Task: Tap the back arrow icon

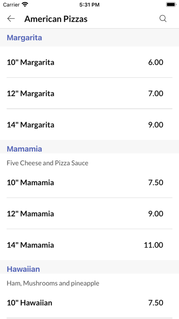Action: (x=11, y=19)
